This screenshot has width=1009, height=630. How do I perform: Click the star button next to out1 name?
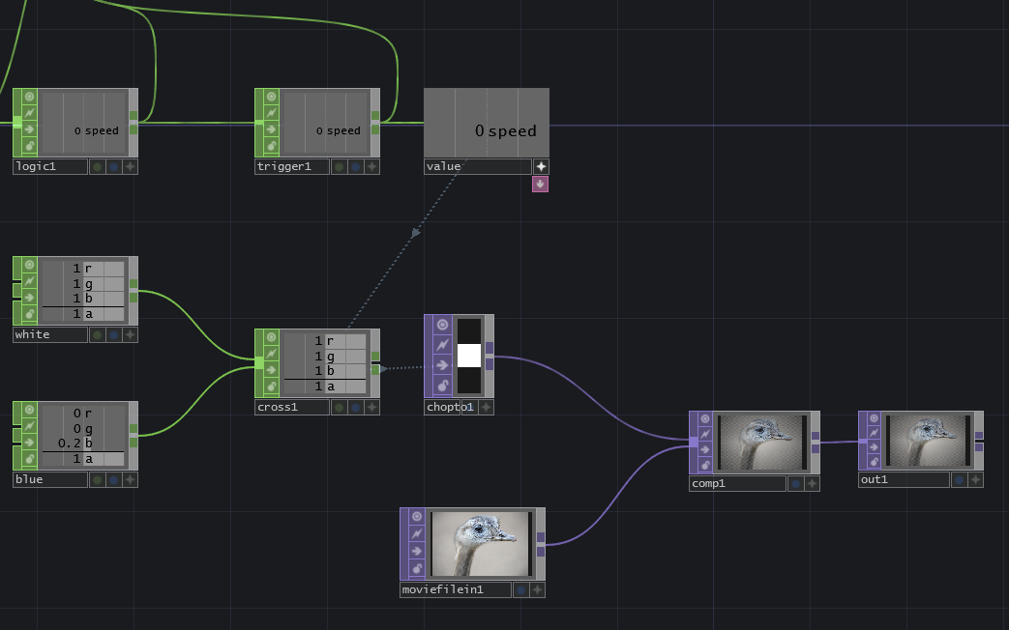(x=973, y=479)
